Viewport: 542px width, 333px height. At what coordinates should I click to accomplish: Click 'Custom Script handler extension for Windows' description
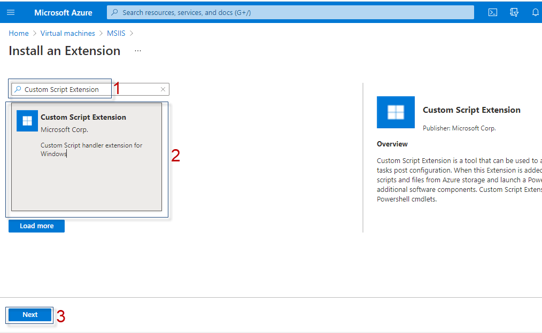(91, 149)
